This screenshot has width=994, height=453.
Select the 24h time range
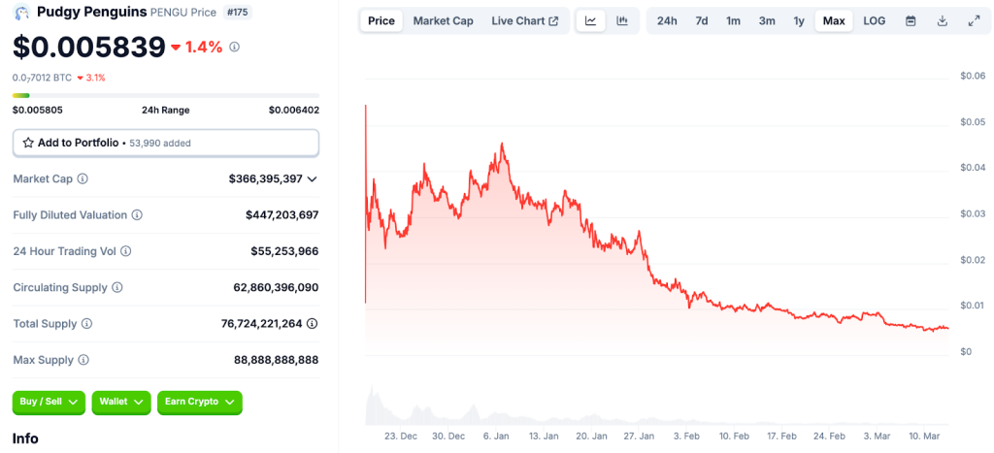(x=667, y=20)
